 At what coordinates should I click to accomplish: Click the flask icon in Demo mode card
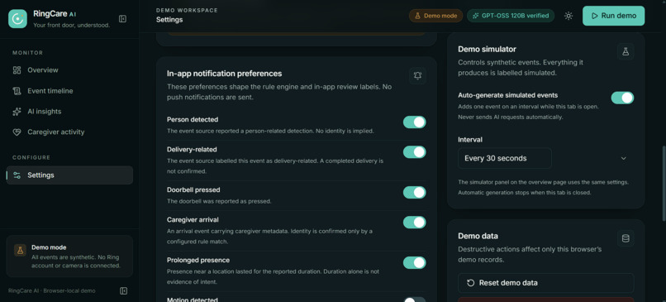click(20, 250)
